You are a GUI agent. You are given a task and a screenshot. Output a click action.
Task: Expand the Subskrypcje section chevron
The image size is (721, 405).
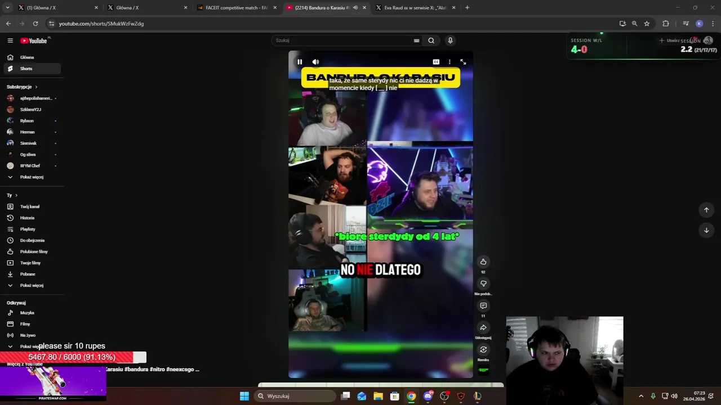tap(36, 87)
